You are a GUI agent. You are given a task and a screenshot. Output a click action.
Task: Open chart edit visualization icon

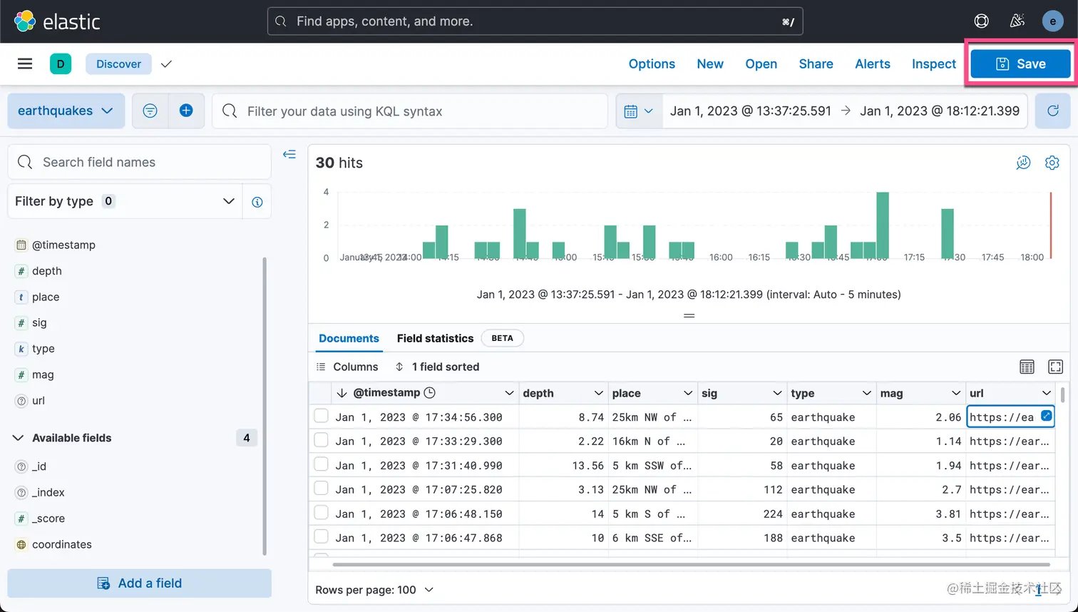pyautogui.click(x=1023, y=163)
